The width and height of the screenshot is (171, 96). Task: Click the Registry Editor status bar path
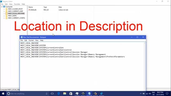point(10,90)
